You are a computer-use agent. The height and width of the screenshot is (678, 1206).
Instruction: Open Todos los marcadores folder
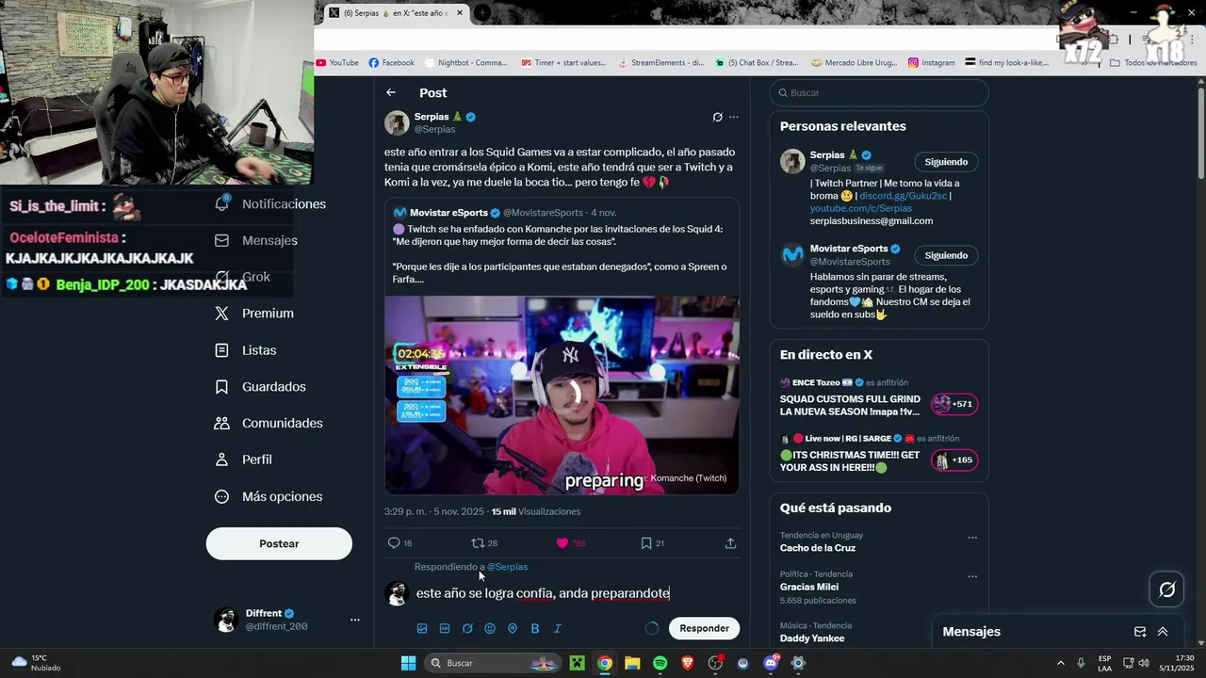pyautogui.click(x=1153, y=63)
